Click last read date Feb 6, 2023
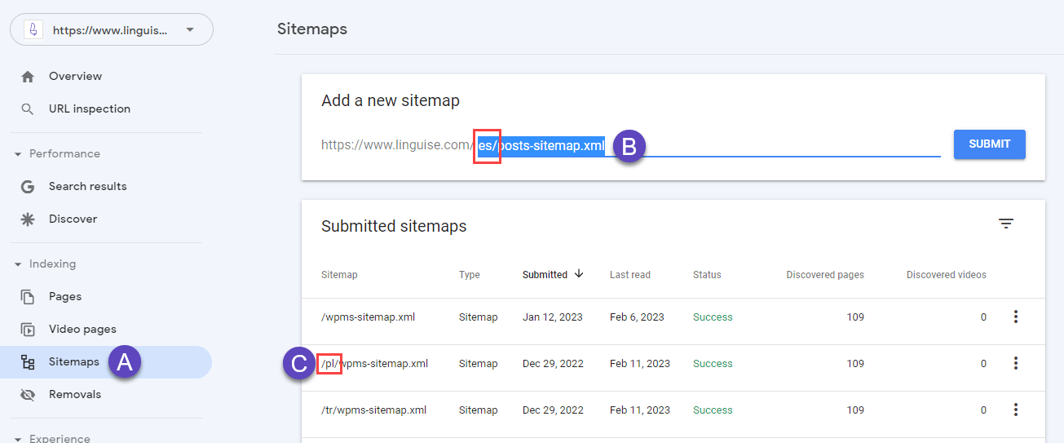The image size is (1064, 443). pyautogui.click(x=637, y=317)
